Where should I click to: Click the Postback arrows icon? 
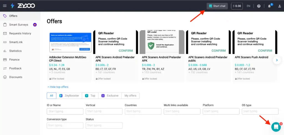tap(5, 68)
